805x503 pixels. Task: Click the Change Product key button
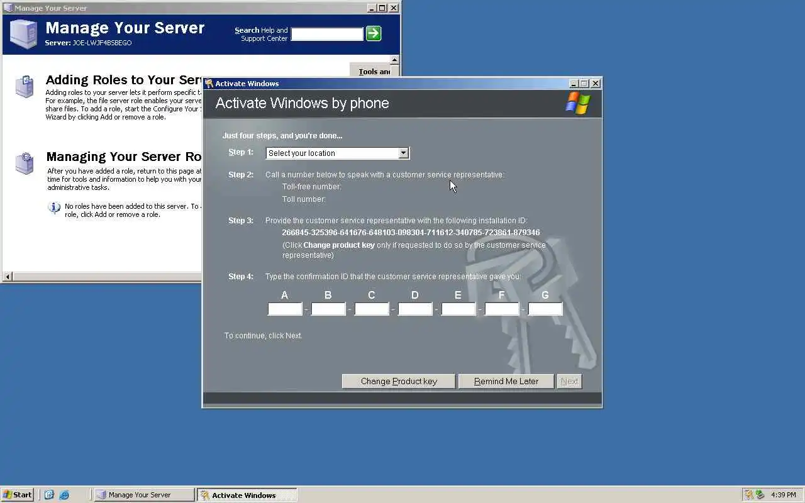coord(399,381)
